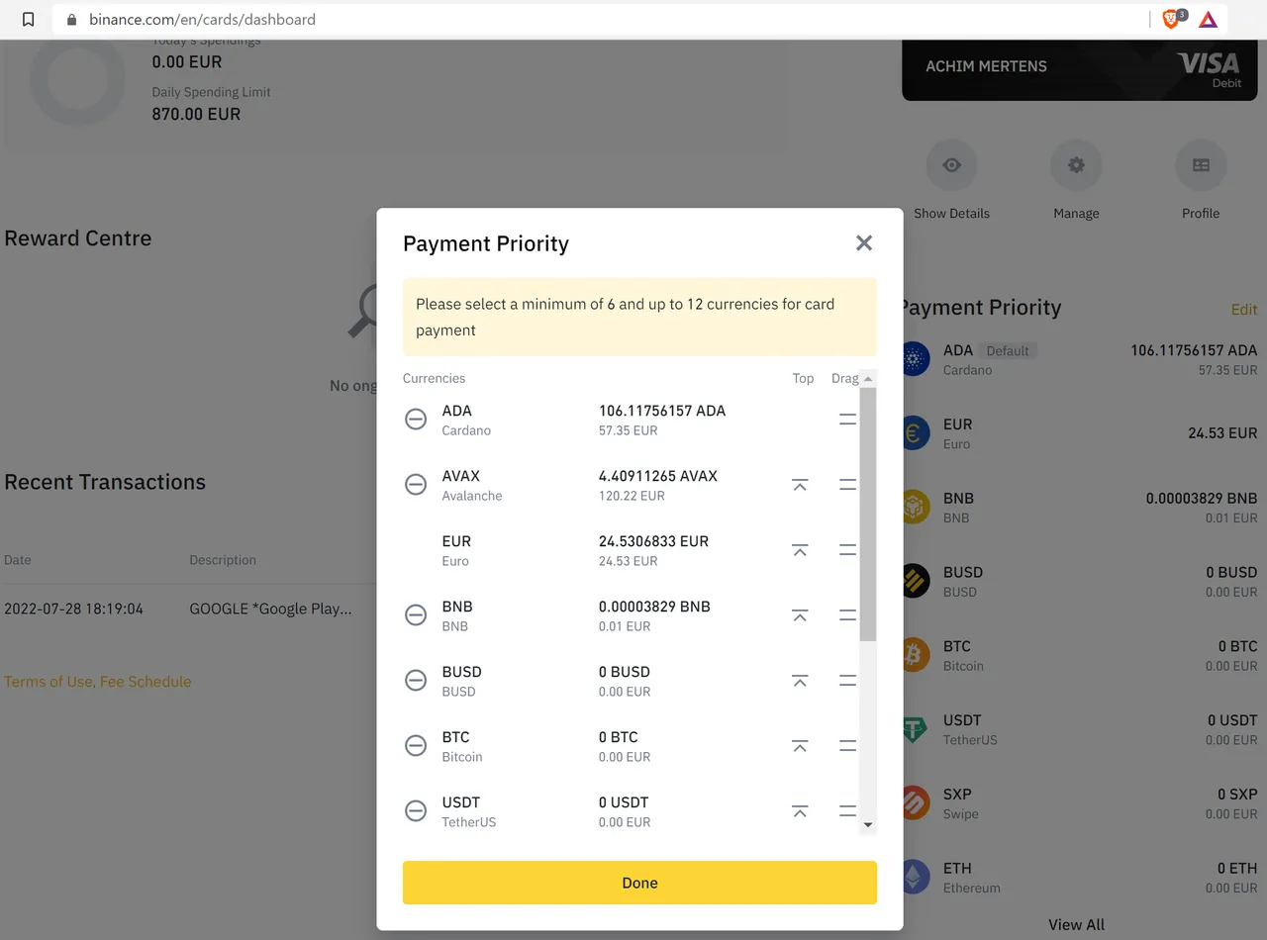Remove BUSD from the currency list

coord(416,681)
